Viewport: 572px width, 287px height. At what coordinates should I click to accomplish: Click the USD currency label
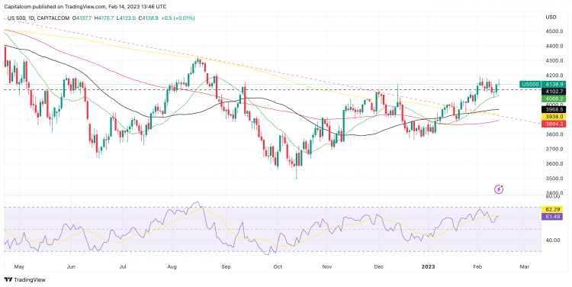coord(551,17)
